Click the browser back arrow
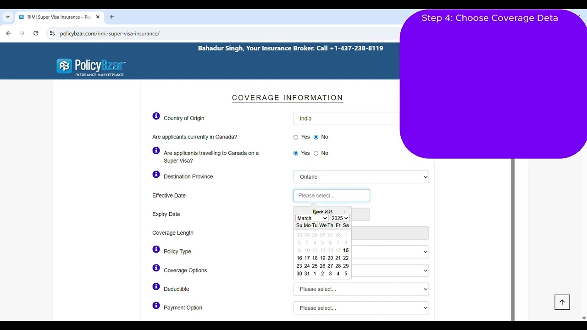Image resolution: width=587 pixels, height=330 pixels. pyautogui.click(x=8, y=33)
